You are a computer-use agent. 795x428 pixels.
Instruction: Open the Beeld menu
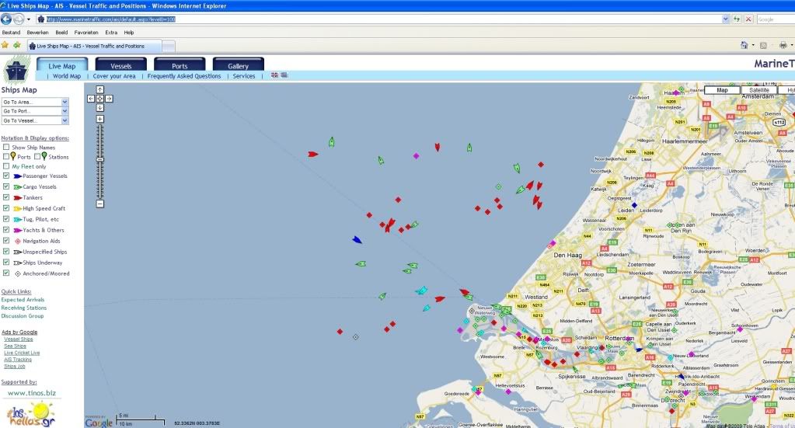61,33
